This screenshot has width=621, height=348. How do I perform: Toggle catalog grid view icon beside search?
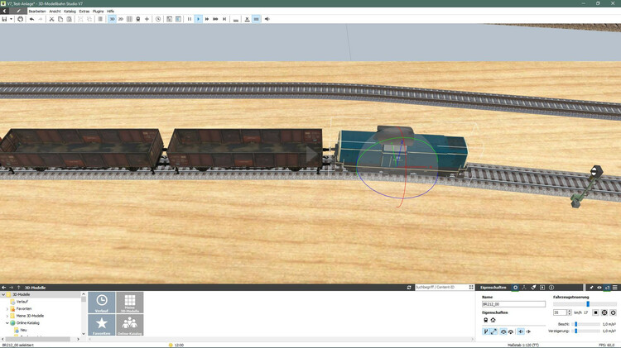point(471,288)
